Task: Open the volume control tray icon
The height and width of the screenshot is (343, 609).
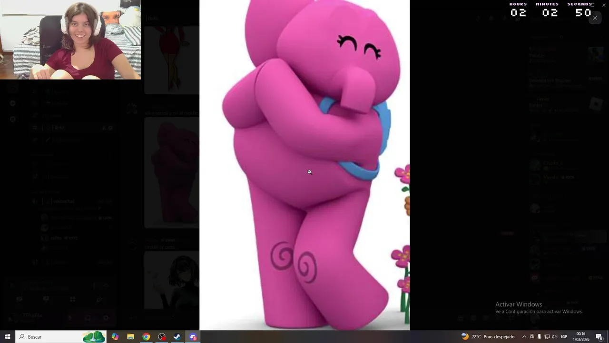Action: click(x=554, y=337)
